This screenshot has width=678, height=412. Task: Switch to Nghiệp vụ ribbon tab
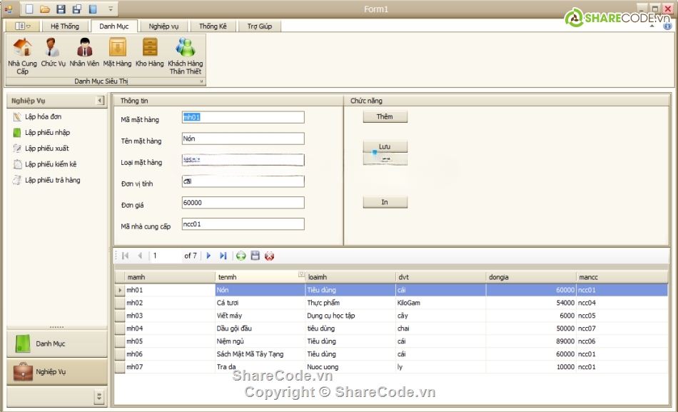click(163, 26)
